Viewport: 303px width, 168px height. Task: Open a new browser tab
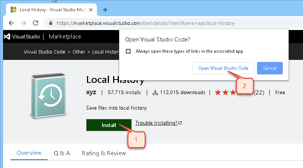point(105,10)
